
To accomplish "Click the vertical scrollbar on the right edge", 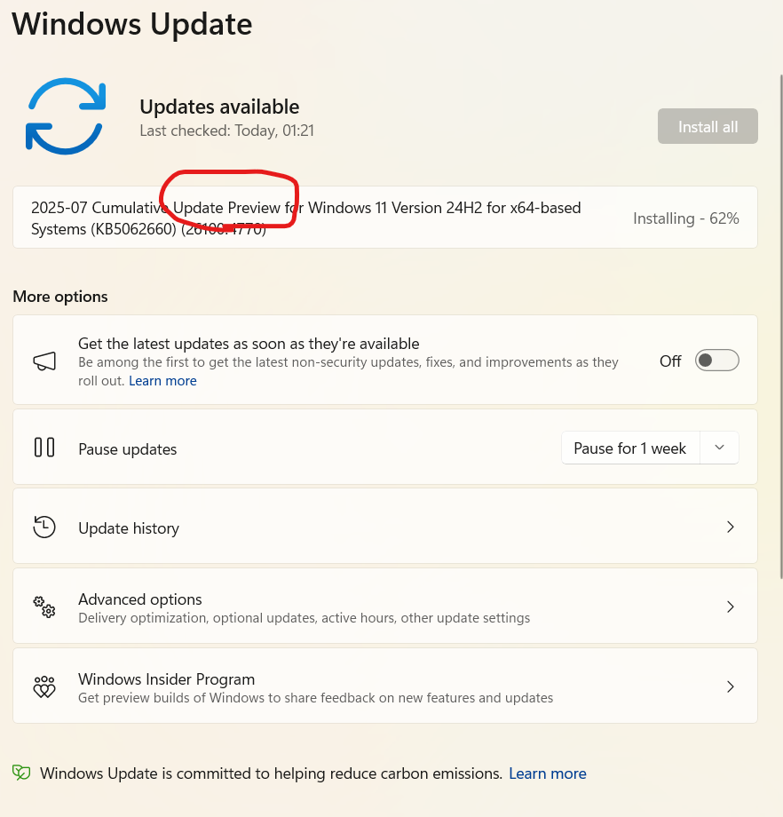I will (780, 326).
